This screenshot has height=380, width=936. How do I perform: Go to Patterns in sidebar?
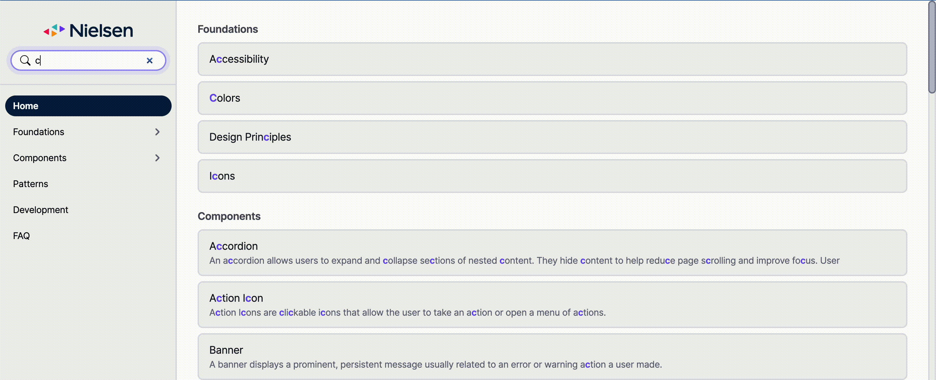tap(31, 184)
